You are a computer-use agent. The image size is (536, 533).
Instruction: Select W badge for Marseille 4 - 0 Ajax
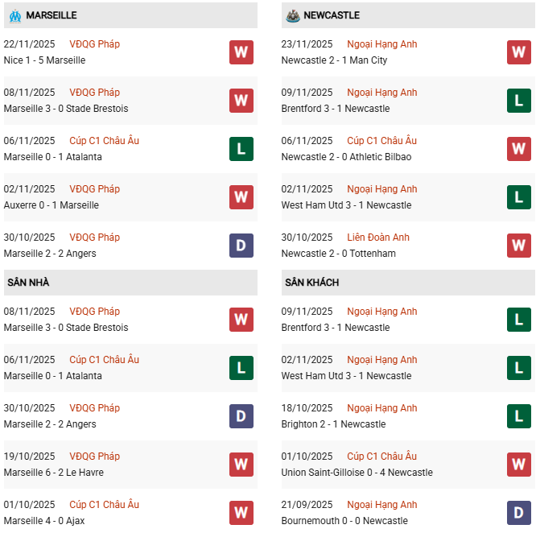pos(241,513)
